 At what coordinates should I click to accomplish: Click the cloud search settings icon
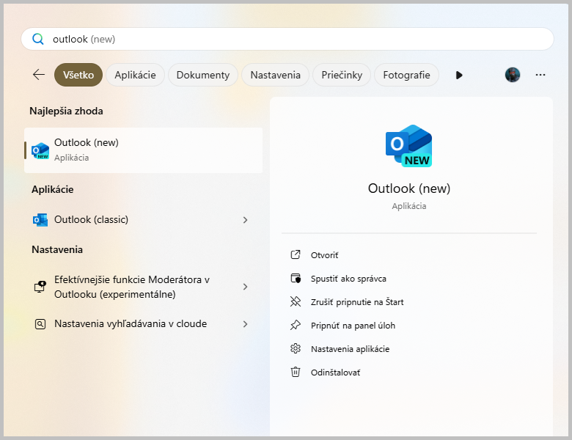tap(40, 324)
